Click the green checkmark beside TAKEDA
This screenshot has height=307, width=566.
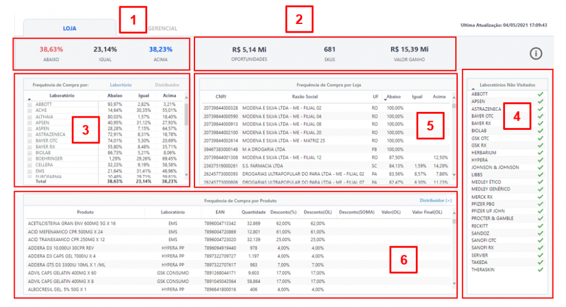point(540,262)
